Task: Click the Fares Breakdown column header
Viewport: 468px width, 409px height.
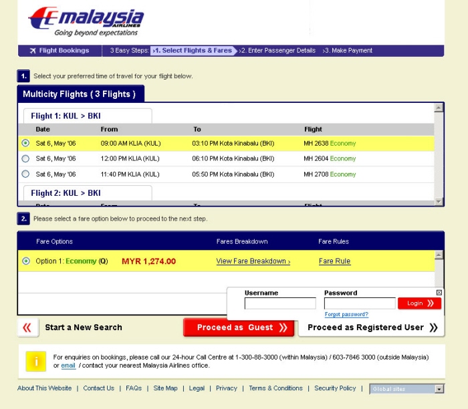Action: click(x=242, y=242)
